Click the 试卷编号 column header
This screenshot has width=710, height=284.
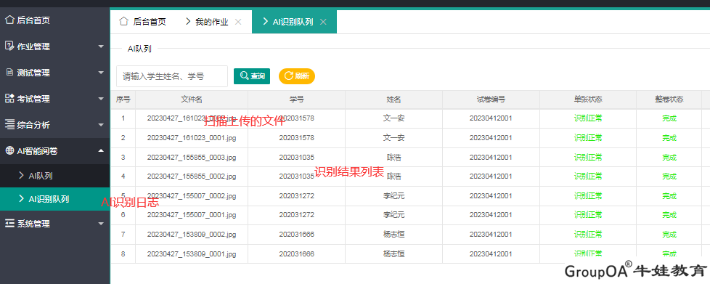[491, 100]
